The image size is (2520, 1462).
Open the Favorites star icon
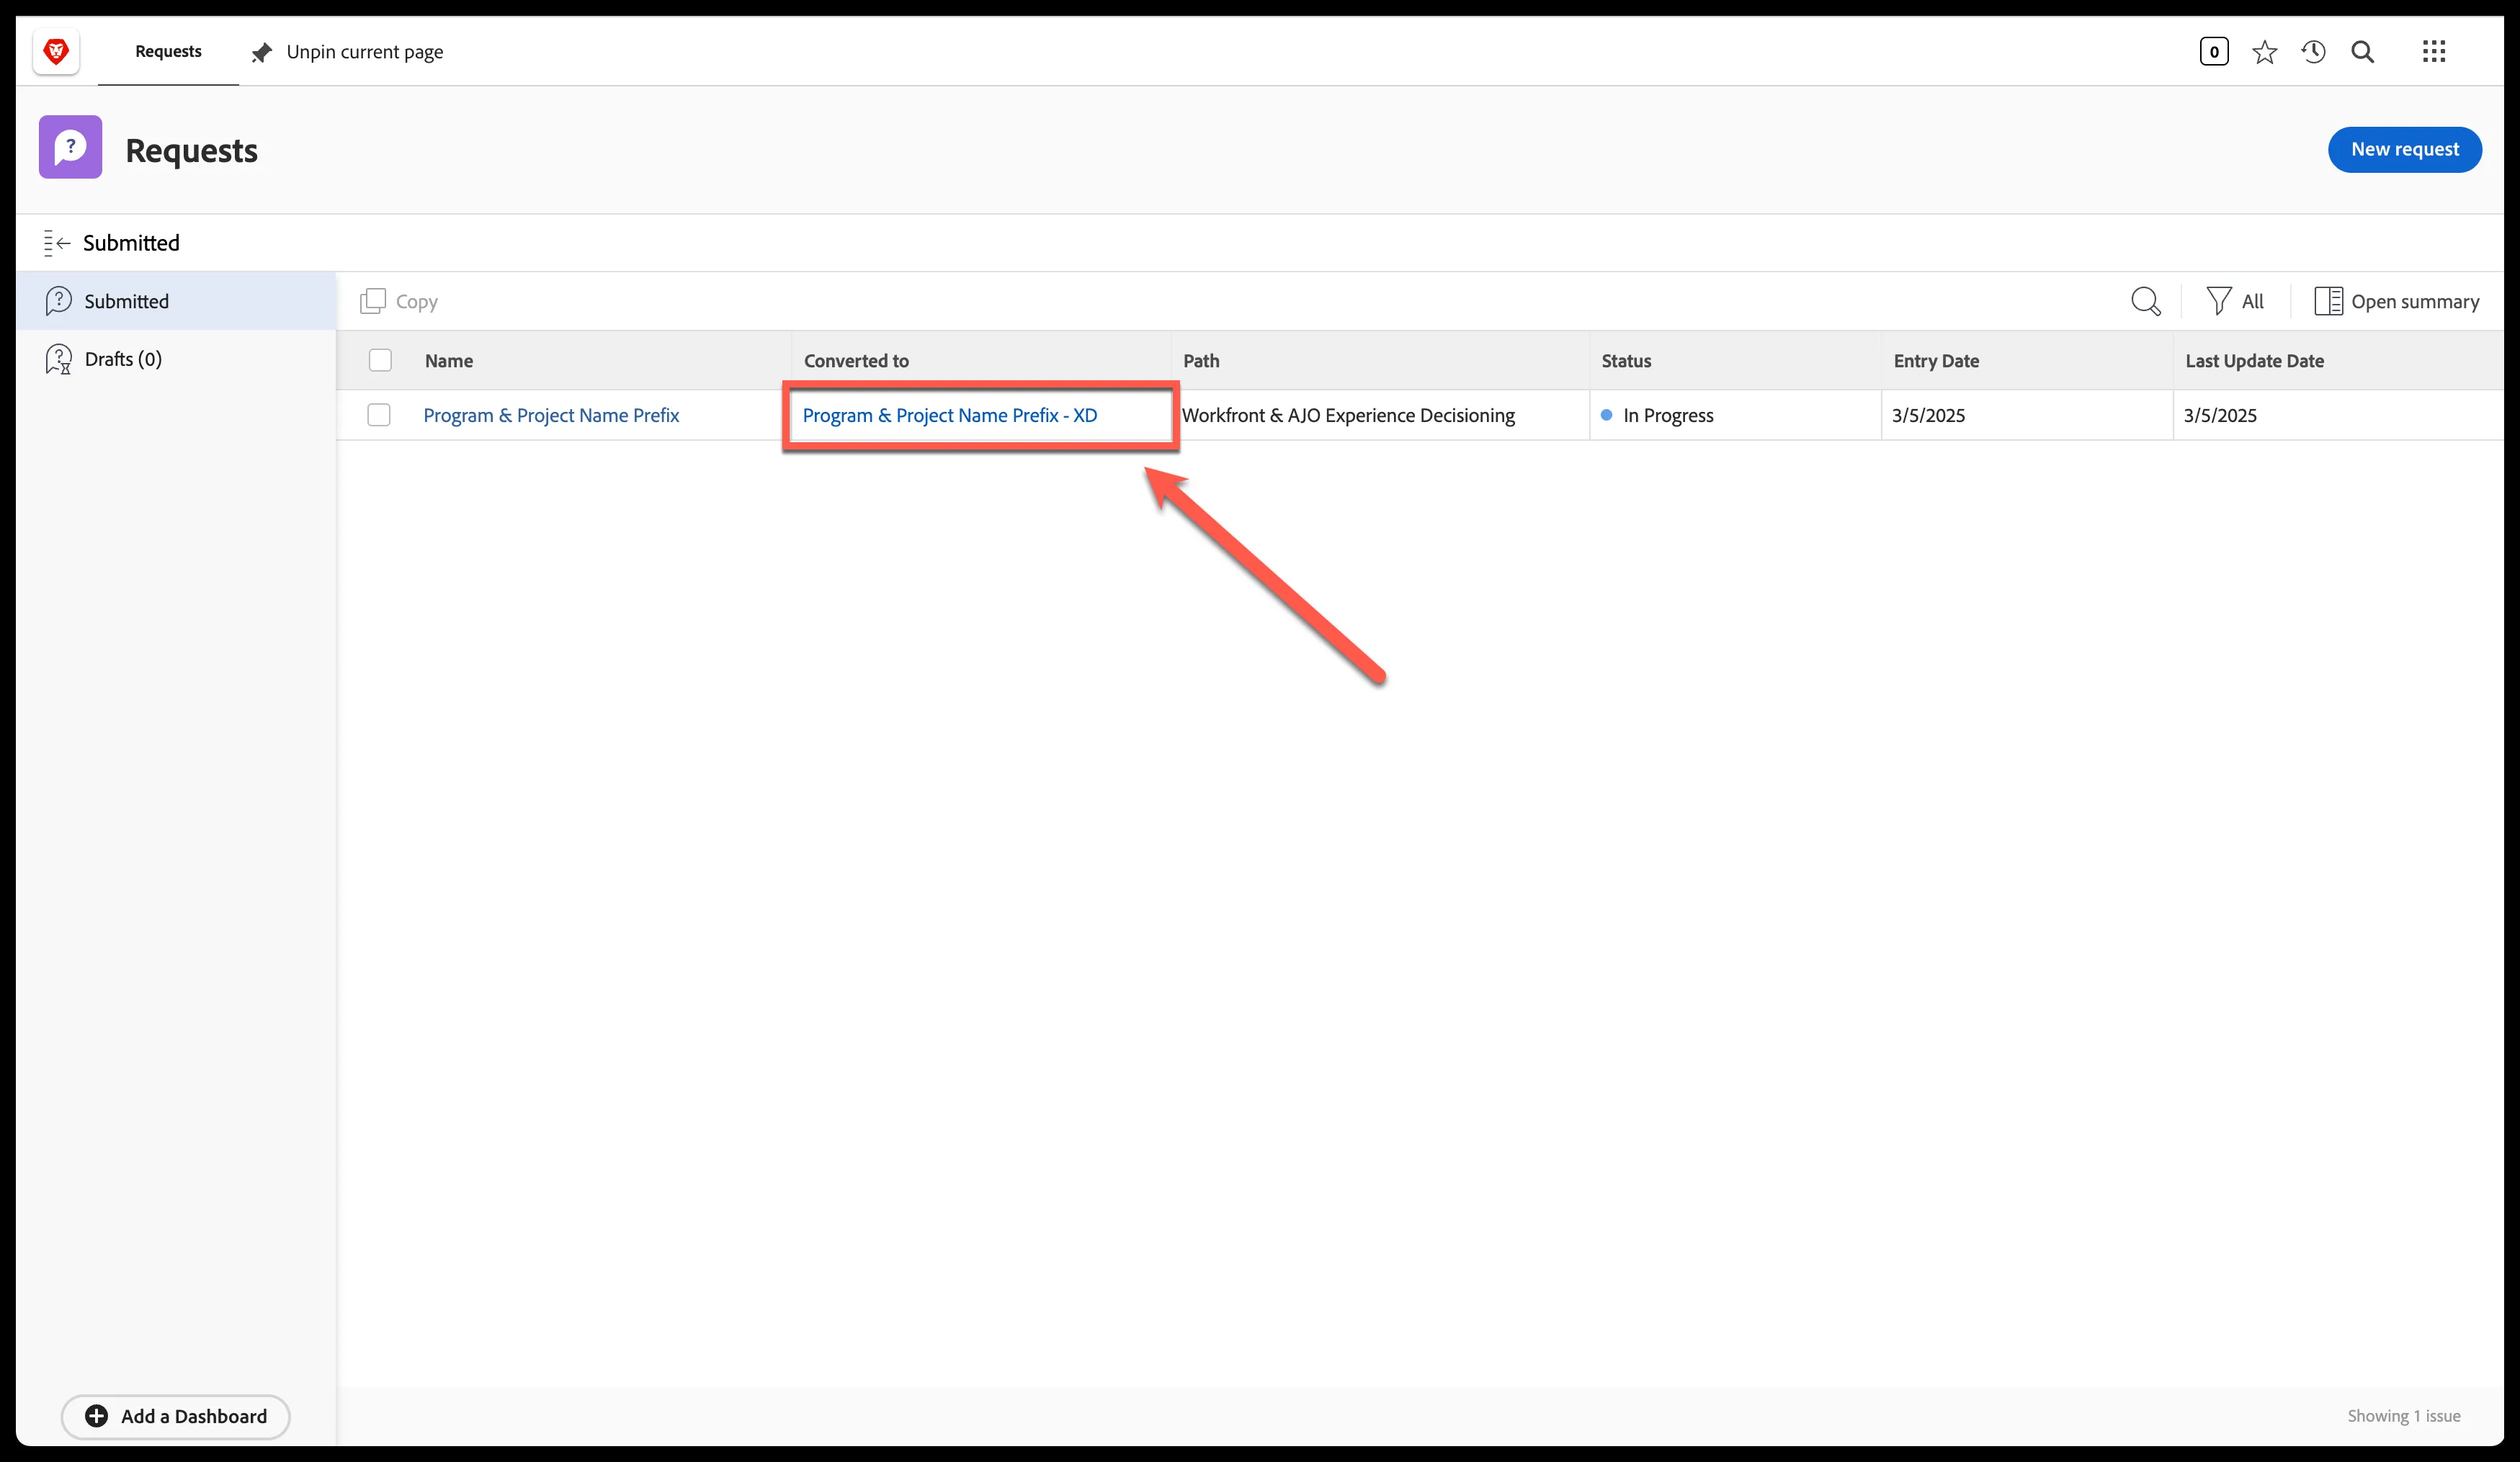tap(2264, 51)
